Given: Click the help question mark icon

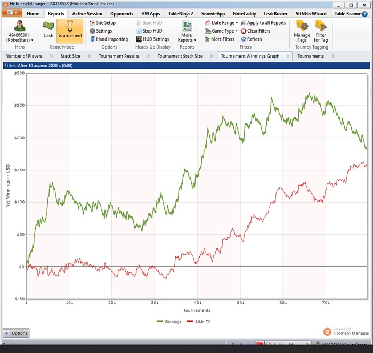Looking at the screenshot, I should click(364, 14).
